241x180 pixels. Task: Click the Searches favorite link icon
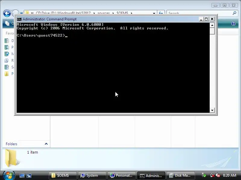pos(7,67)
